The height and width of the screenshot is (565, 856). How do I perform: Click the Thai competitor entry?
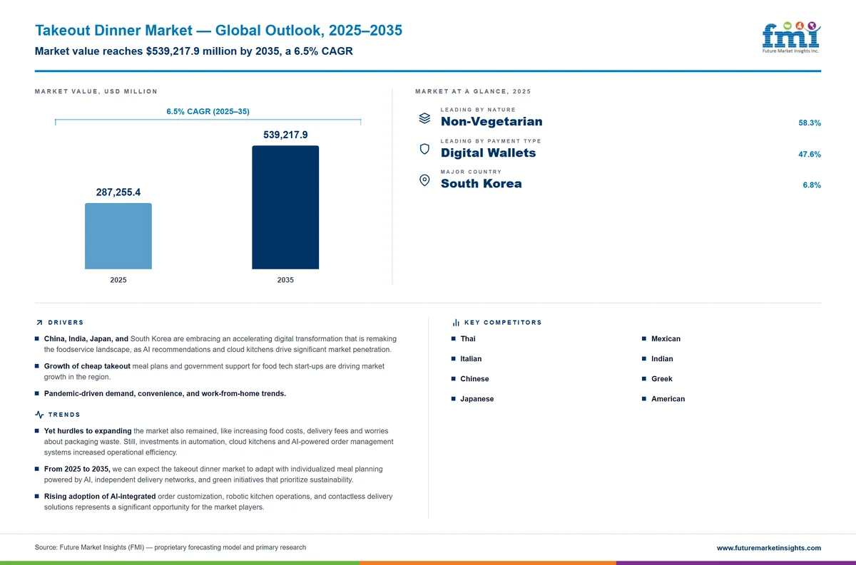468,339
